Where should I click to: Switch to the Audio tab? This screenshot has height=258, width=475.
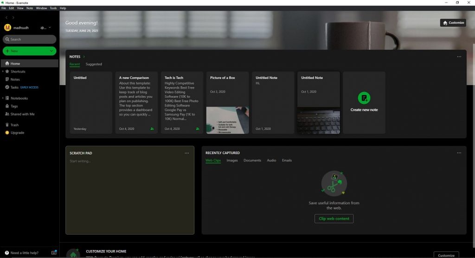coord(271,161)
